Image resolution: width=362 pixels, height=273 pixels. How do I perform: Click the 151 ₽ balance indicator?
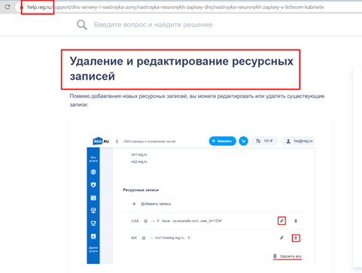265,141
